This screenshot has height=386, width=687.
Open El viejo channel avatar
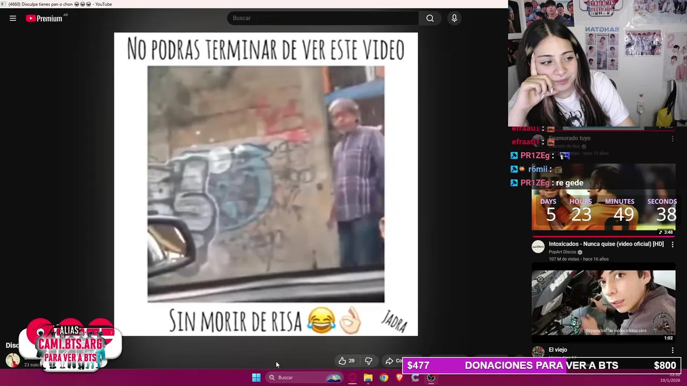pos(538,351)
